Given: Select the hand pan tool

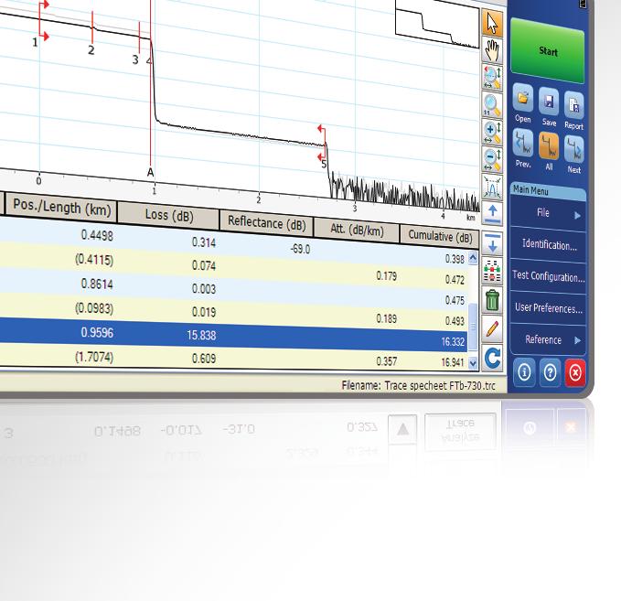Looking at the screenshot, I should (492, 50).
